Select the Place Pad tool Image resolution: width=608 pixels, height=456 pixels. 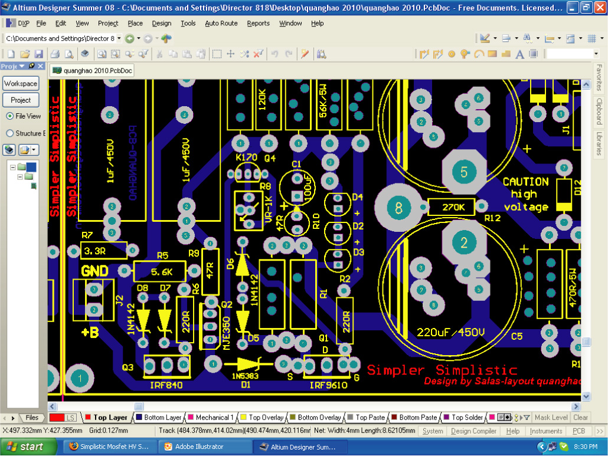coord(452,54)
